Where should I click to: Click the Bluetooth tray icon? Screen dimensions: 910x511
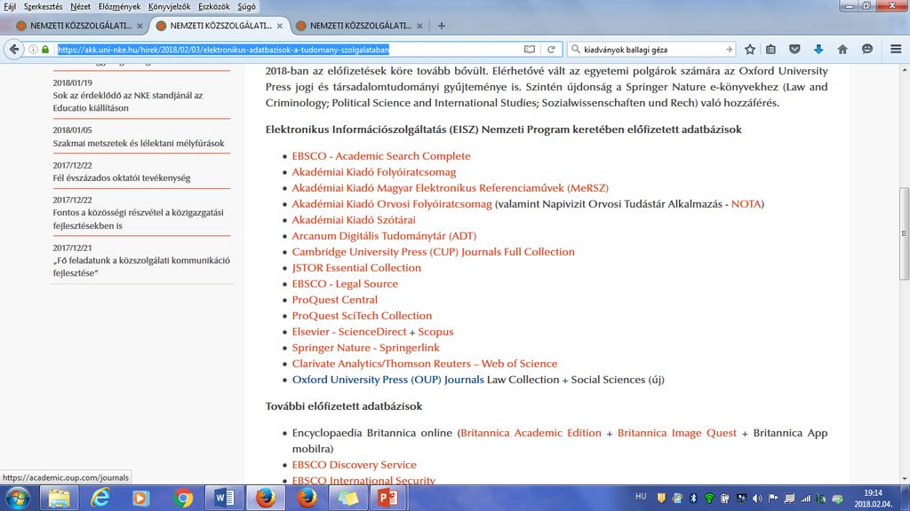[693, 499]
